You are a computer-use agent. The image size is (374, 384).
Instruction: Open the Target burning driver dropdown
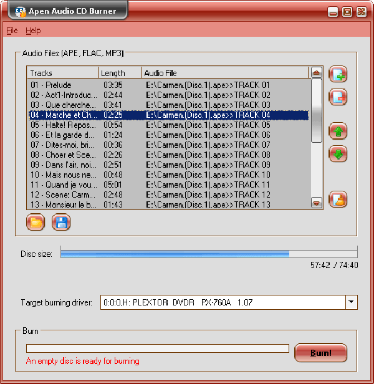[x=351, y=302]
